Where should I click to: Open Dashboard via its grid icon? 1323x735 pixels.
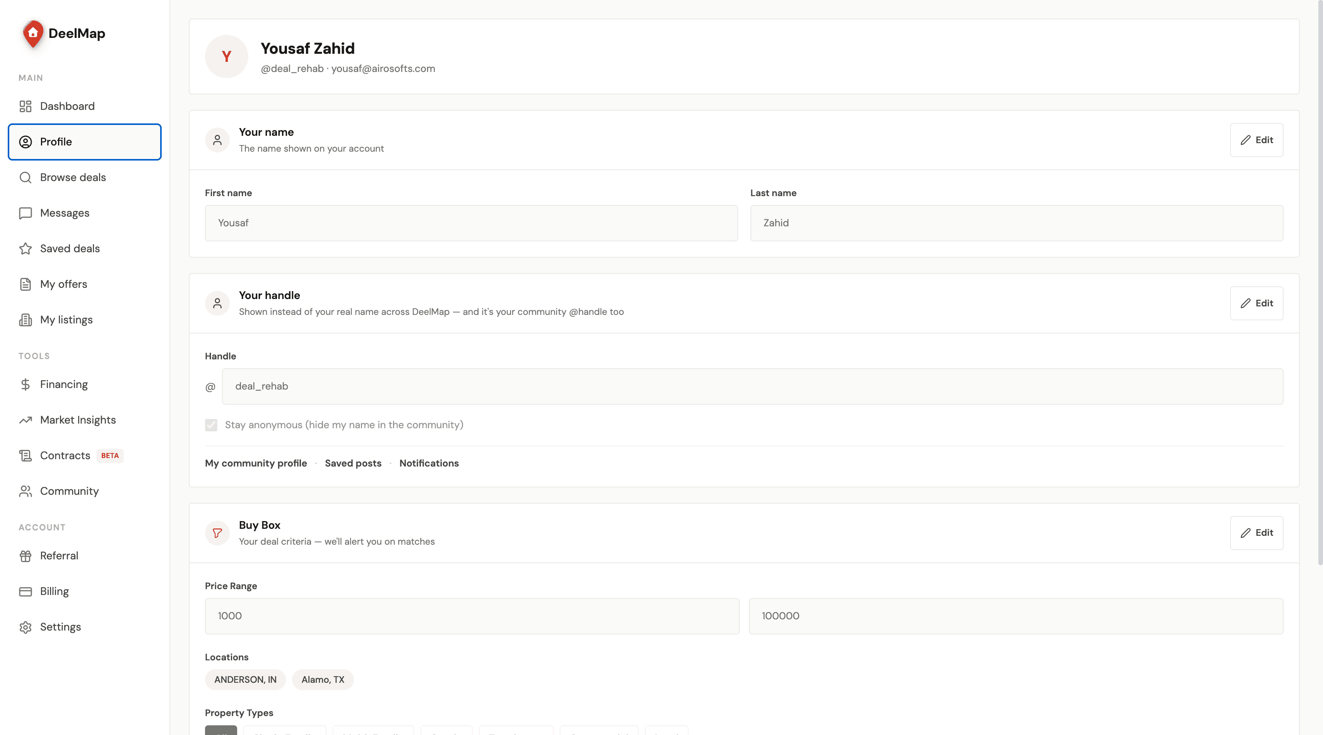25,106
